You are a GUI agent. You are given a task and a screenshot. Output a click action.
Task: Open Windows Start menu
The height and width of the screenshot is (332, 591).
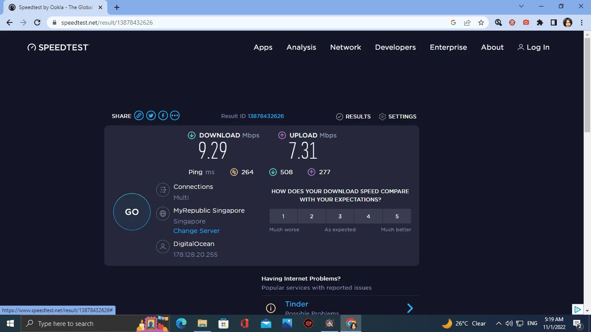(x=10, y=323)
